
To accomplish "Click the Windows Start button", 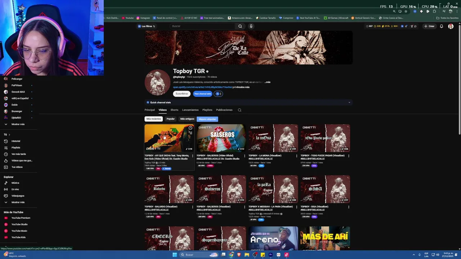I will pos(175,255).
